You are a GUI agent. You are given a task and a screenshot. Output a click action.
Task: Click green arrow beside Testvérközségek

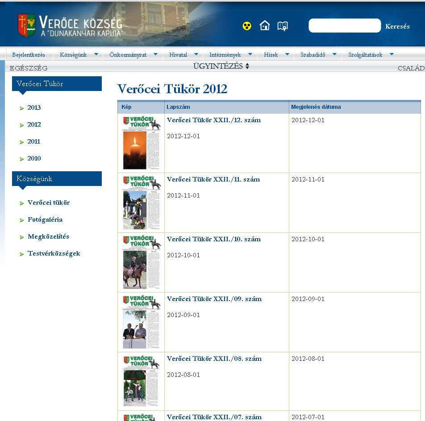tap(22, 254)
